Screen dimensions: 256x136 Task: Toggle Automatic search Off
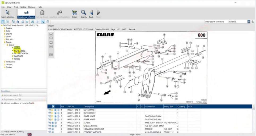click(13, 95)
